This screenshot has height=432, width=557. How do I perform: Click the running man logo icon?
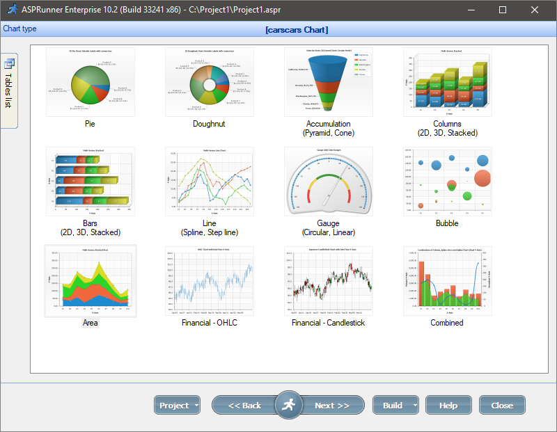[289, 405]
